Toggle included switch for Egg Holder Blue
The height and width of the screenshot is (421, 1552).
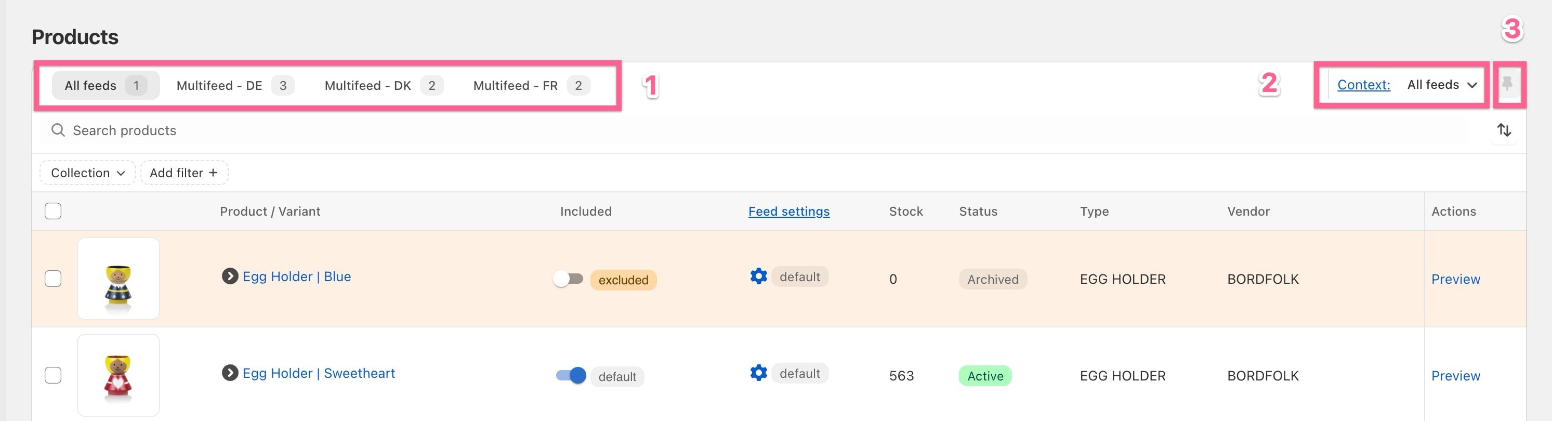(568, 279)
